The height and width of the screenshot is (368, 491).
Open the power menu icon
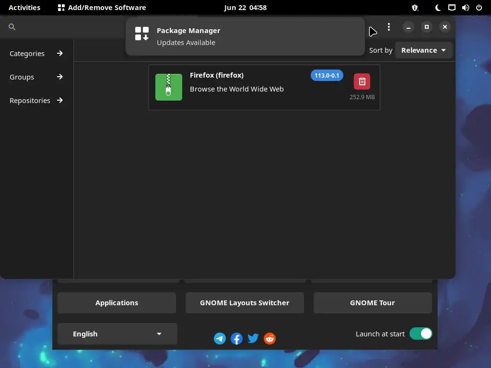[x=479, y=8]
